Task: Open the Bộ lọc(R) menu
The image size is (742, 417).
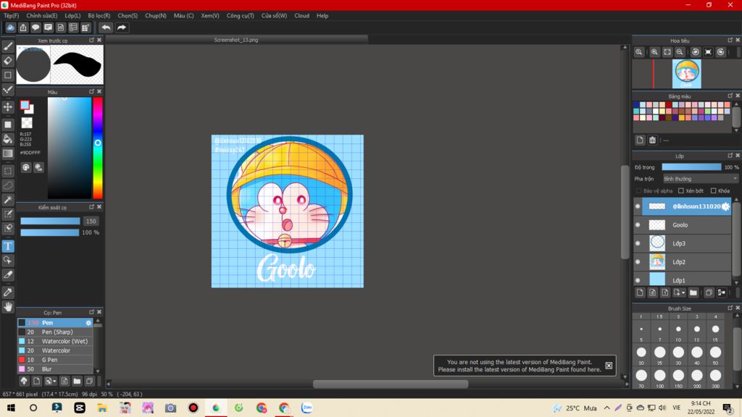Action: 99,16
